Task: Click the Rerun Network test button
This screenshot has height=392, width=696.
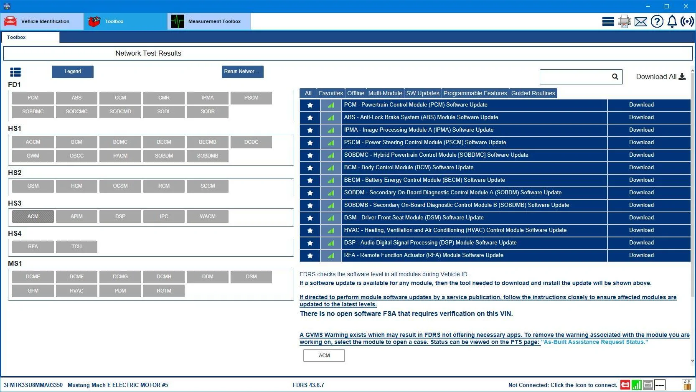Action: coord(242,71)
